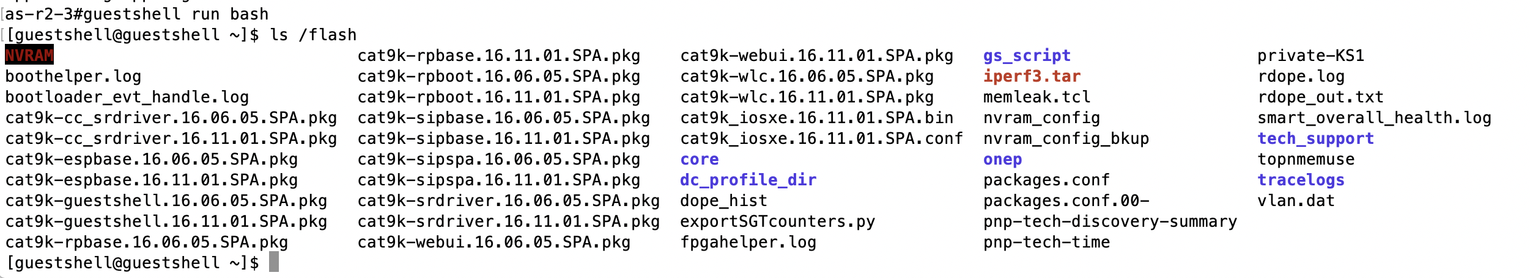Click the cat9k_iosxe.16.11.01.SPA.bin file
Screen dimensions: 1530x278
(816, 118)
